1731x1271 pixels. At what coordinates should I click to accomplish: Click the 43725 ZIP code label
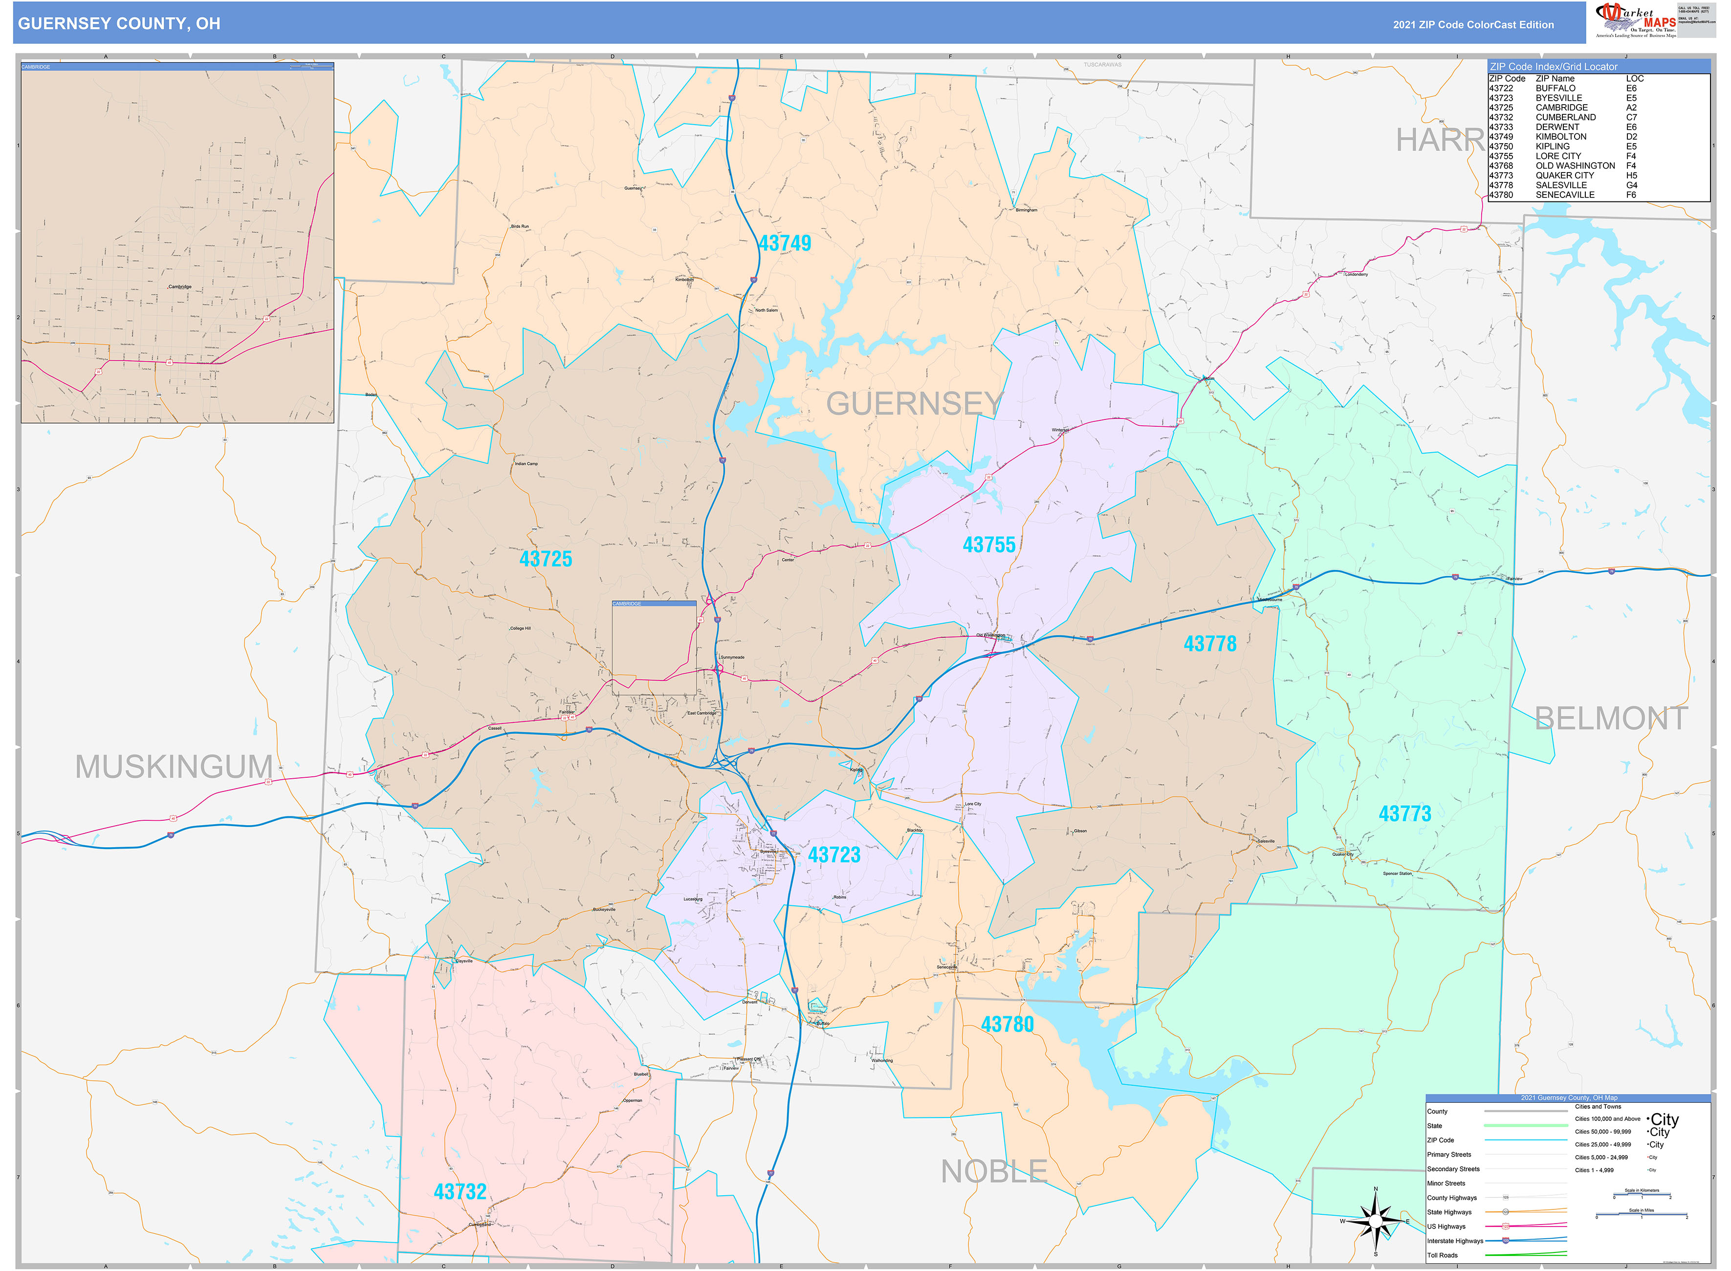(546, 559)
